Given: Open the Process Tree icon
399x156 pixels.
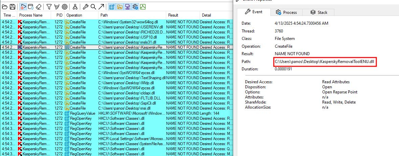Looking at the screenshot, I should (x=75, y=7).
